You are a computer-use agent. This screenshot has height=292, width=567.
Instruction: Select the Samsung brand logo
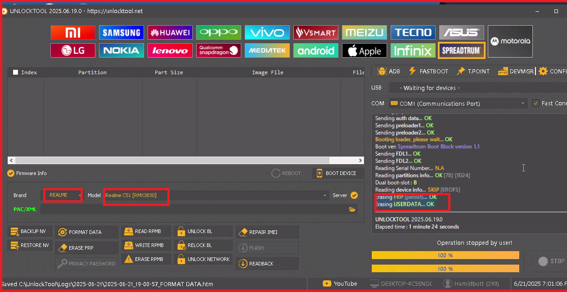coord(121,32)
